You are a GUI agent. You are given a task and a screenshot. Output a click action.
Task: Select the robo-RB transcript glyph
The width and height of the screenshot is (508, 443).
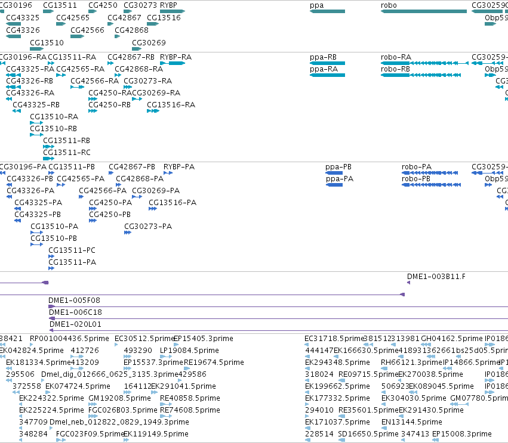click(420, 75)
